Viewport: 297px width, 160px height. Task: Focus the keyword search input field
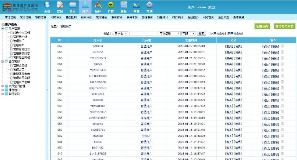[143, 33]
